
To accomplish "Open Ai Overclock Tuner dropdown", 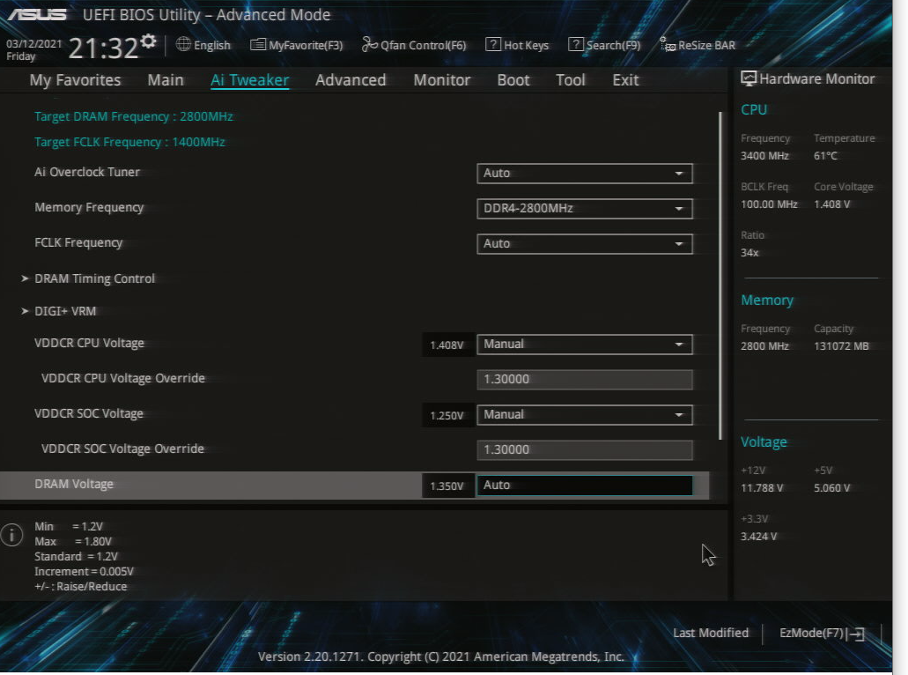I will tap(584, 174).
